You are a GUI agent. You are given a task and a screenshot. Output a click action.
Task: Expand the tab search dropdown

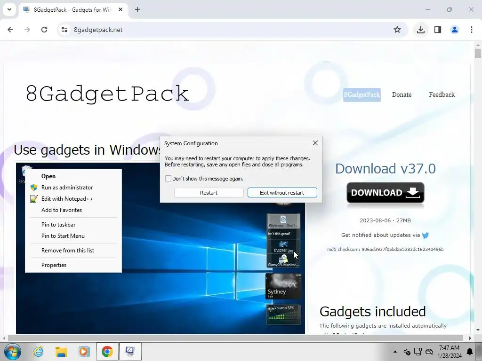(x=9, y=9)
